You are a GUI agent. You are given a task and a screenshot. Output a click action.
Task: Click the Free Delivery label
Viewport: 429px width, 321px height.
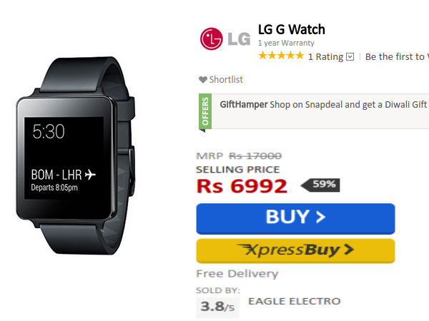pos(237,273)
